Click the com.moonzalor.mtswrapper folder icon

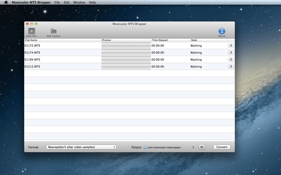pyautogui.click(x=145, y=147)
